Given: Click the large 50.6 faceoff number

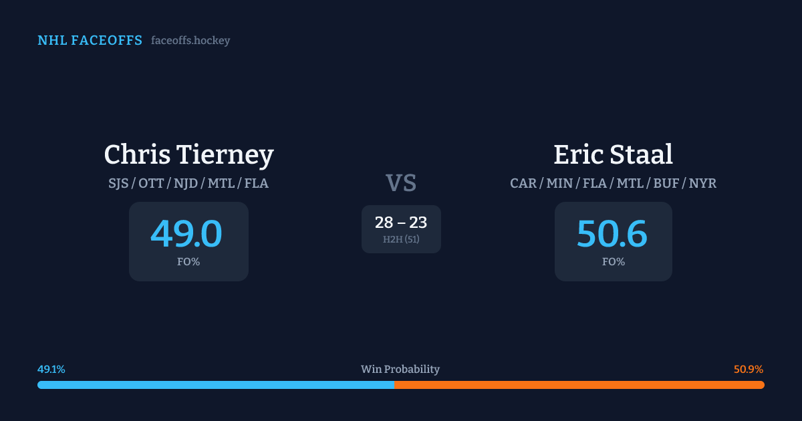Looking at the screenshot, I should (612, 234).
